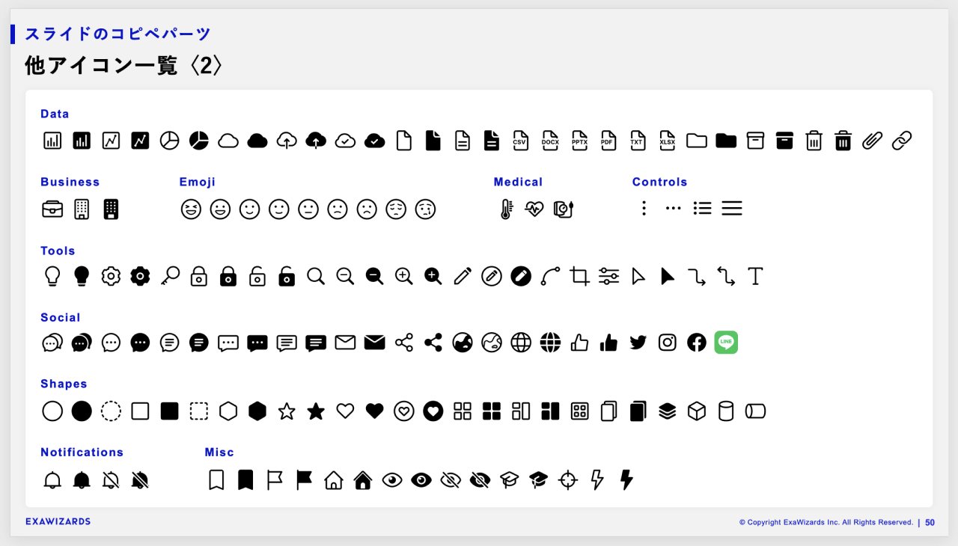This screenshot has width=958, height=546.
Task: Click the Twitter bird icon under Social
Action: point(638,342)
